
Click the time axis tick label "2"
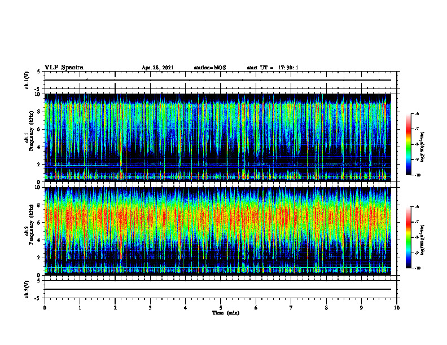click(x=115, y=308)
